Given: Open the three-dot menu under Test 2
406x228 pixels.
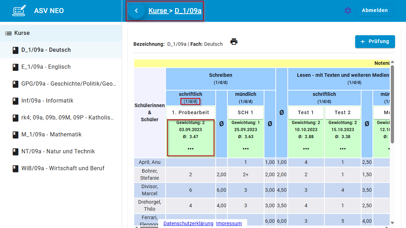Looking at the screenshot, I should 343,149.
